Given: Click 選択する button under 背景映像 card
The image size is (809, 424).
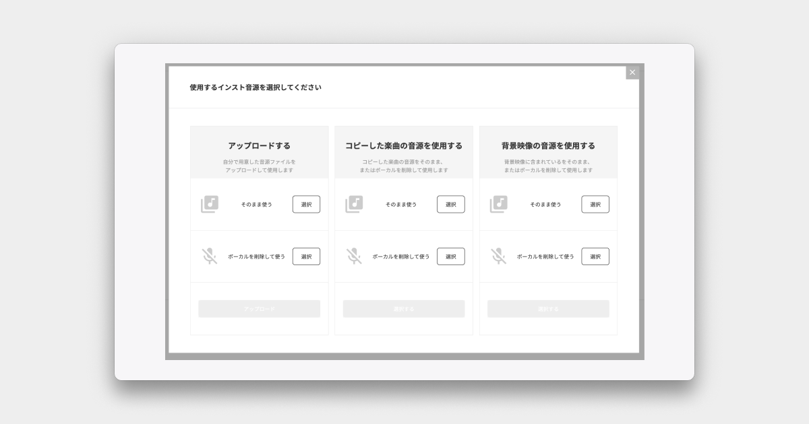Looking at the screenshot, I should pyautogui.click(x=548, y=309).
